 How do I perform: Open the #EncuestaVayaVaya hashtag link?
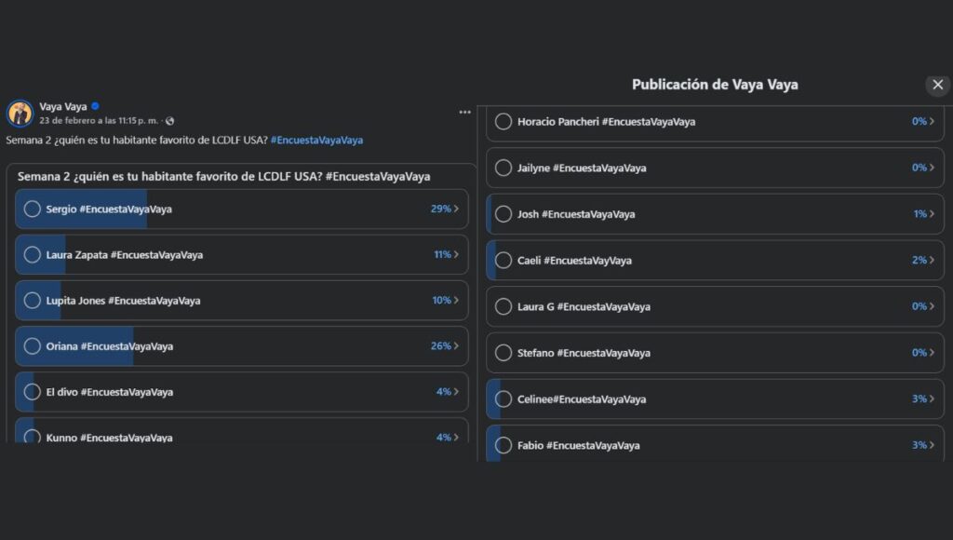pyautogui.click(x=318, y=139)
